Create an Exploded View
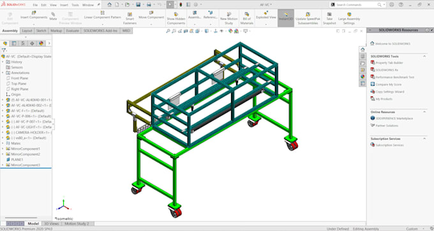Viewport: 434px width, 231px height. [x=266, y=15]
